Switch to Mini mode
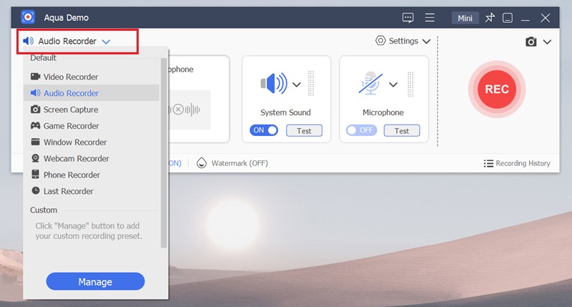 (465, 18)
